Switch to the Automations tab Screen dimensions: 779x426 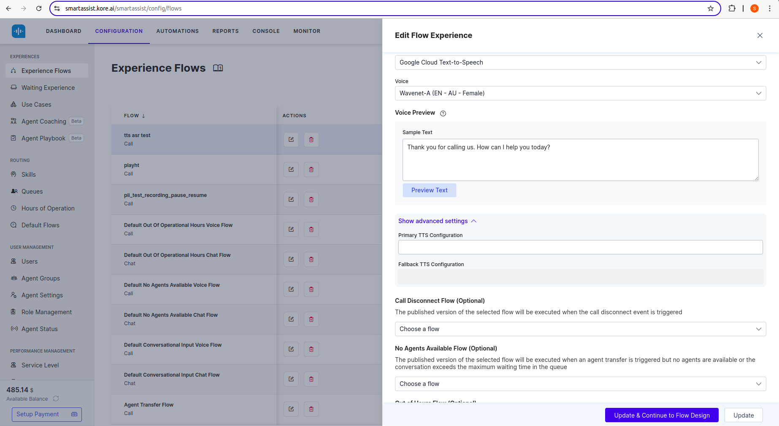pyautogui.click(x=177, y=31)
